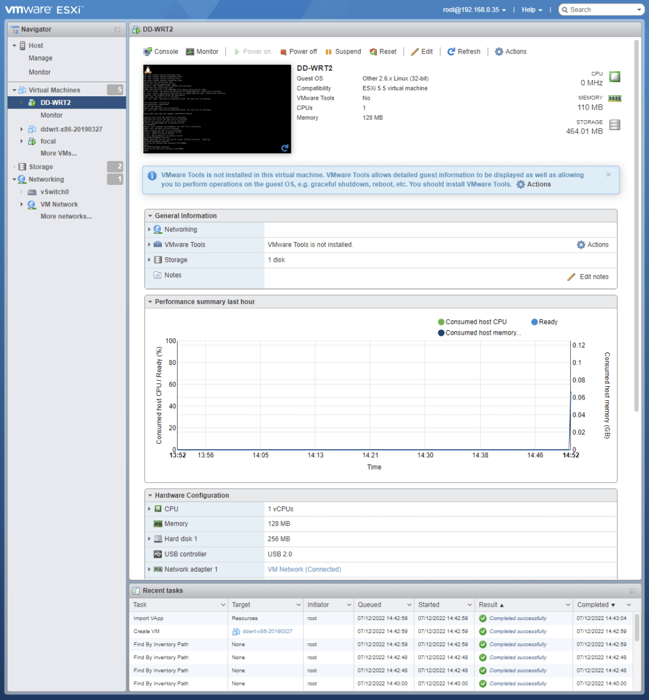Reset the DD-WRT2 VM
The height and width of the screenshot is (700, 649).
coord(383,51)
